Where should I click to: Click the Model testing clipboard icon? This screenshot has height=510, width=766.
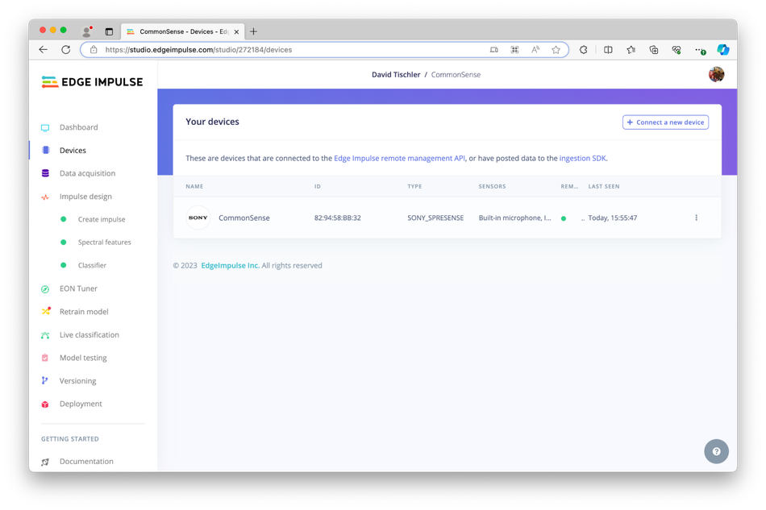tap(45, 358)
